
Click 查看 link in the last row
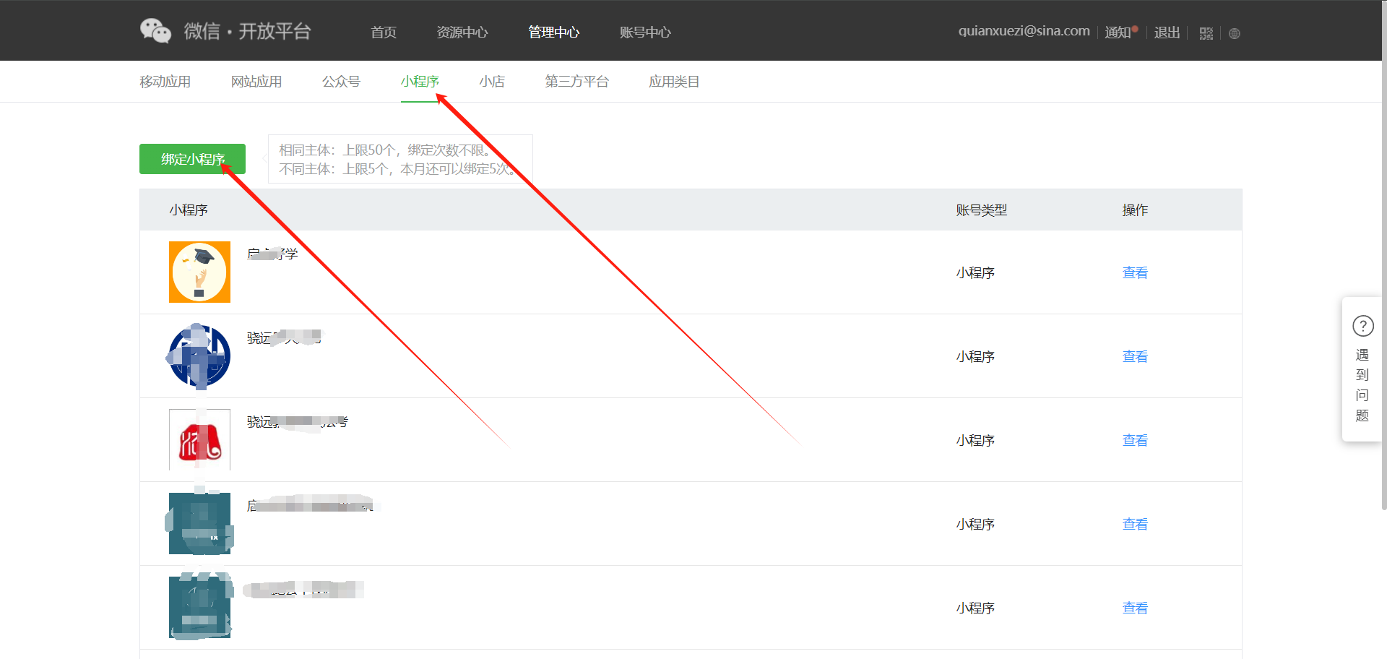click(1134, 608)
